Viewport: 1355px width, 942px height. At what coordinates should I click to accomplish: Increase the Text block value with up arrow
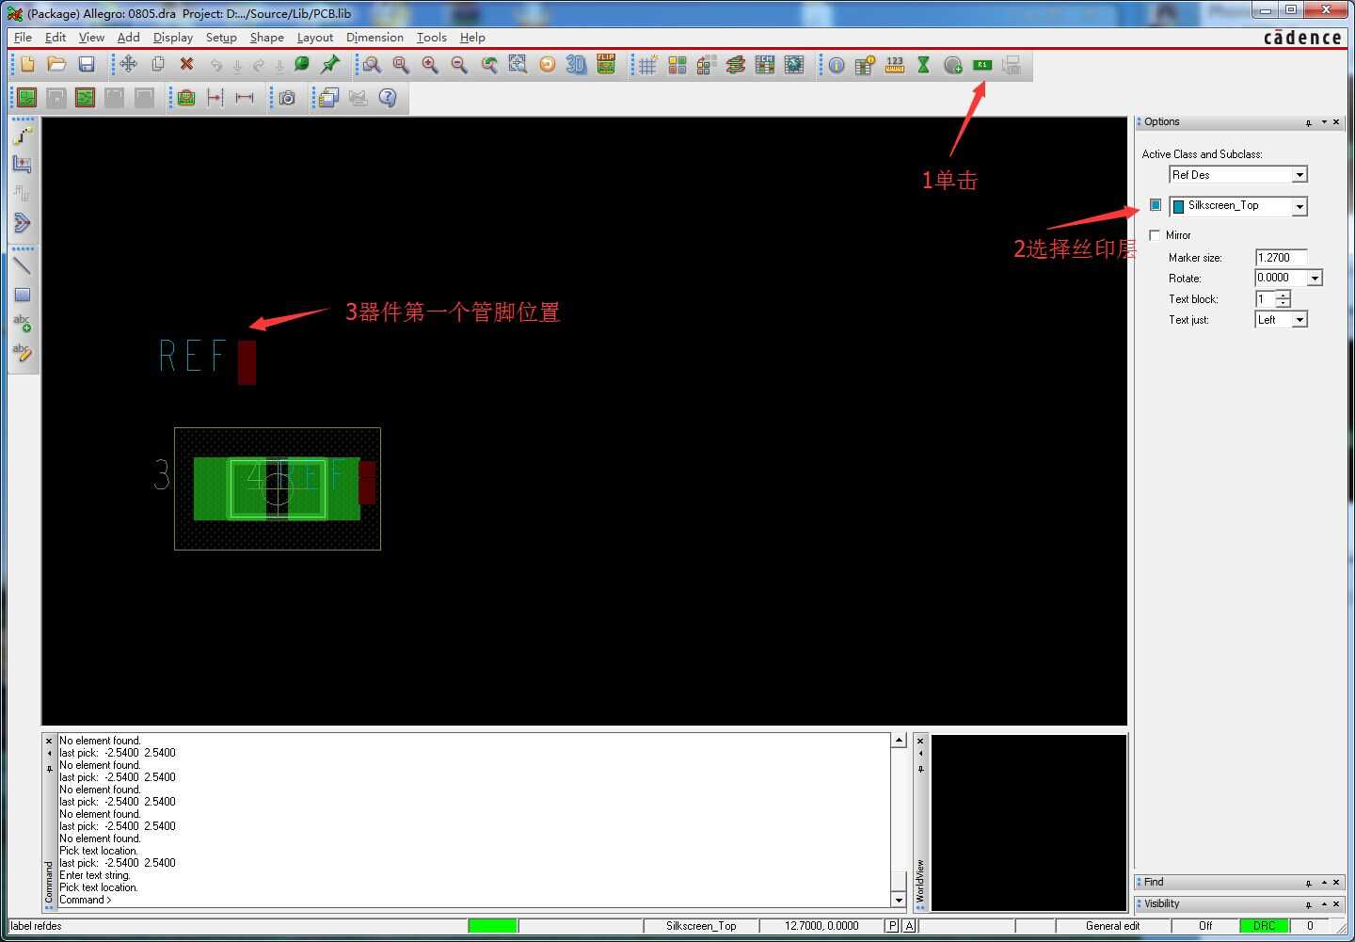[x=1283, y=295]
